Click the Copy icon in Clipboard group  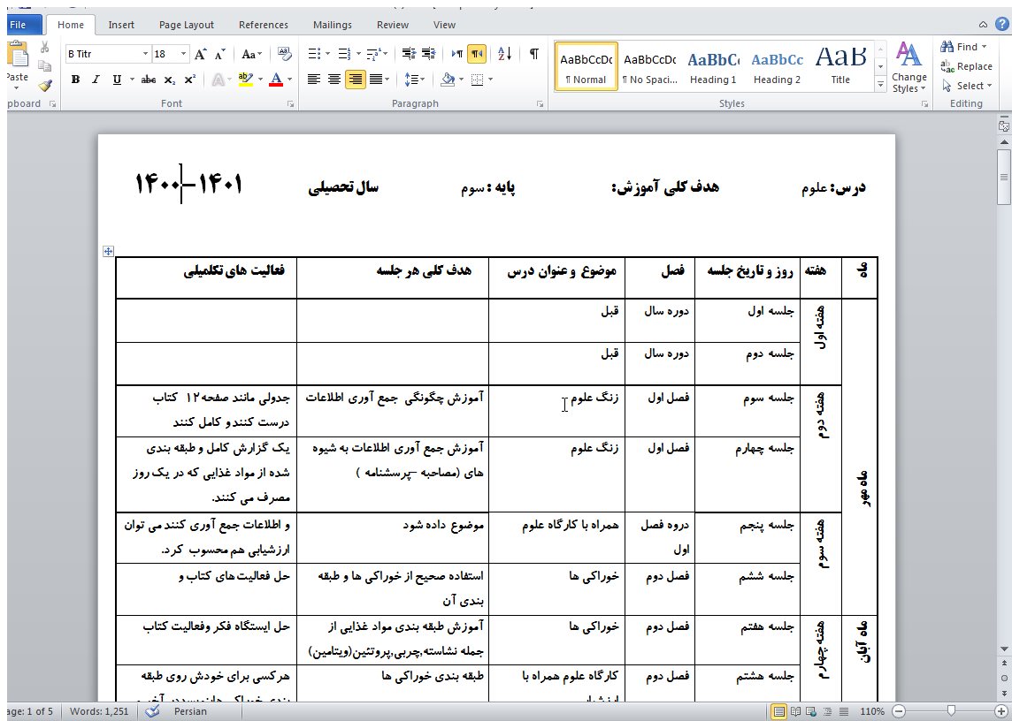[44, 65]
